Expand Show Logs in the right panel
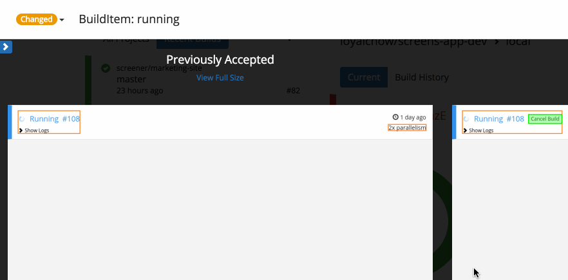The image size is (568, 280). [478, 130]
